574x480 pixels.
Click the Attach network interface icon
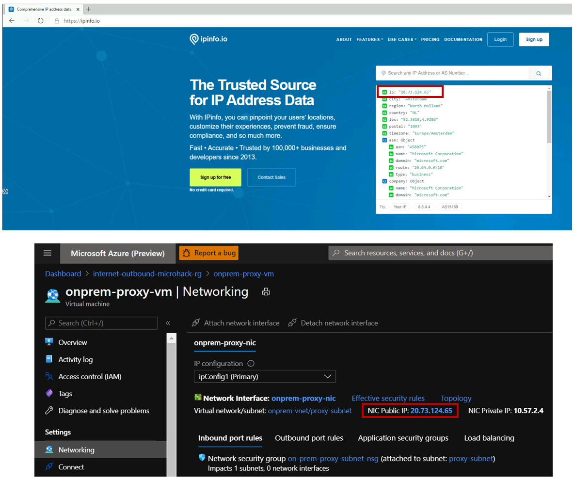point(196,322)
